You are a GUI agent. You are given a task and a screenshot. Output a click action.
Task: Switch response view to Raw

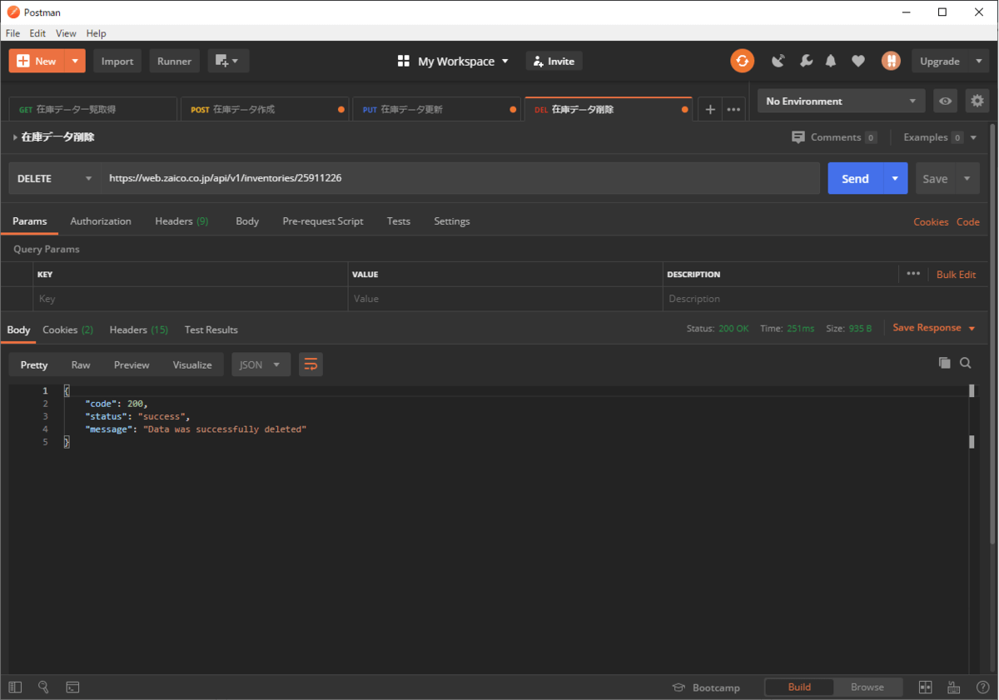point(81,365)
